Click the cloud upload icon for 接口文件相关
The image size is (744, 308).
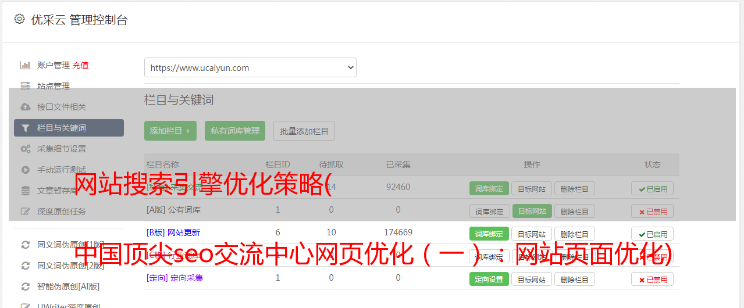(25, 107)
